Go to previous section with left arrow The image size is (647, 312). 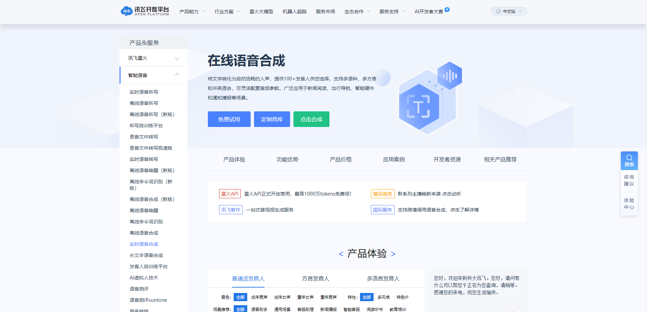[x=341, y=254]
